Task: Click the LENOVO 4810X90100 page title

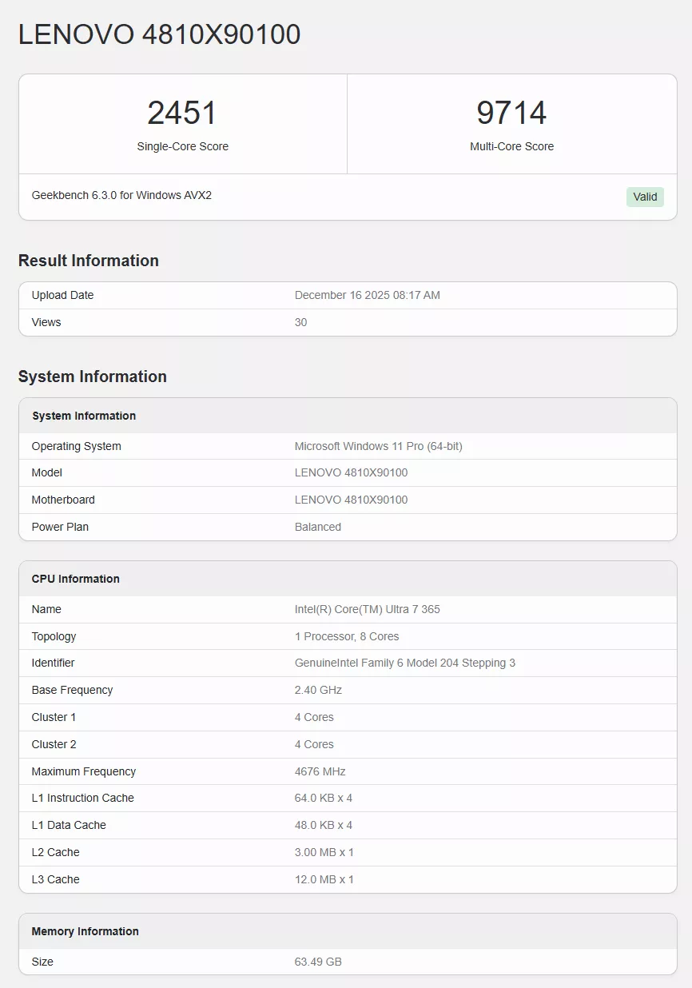Action: click(159, 34)
